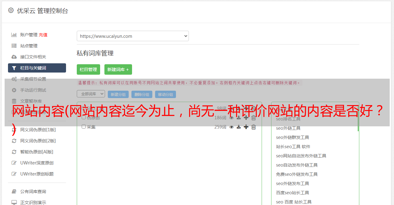
Task: Open 站点管理 via its server icon
Action: pos(14,46)
